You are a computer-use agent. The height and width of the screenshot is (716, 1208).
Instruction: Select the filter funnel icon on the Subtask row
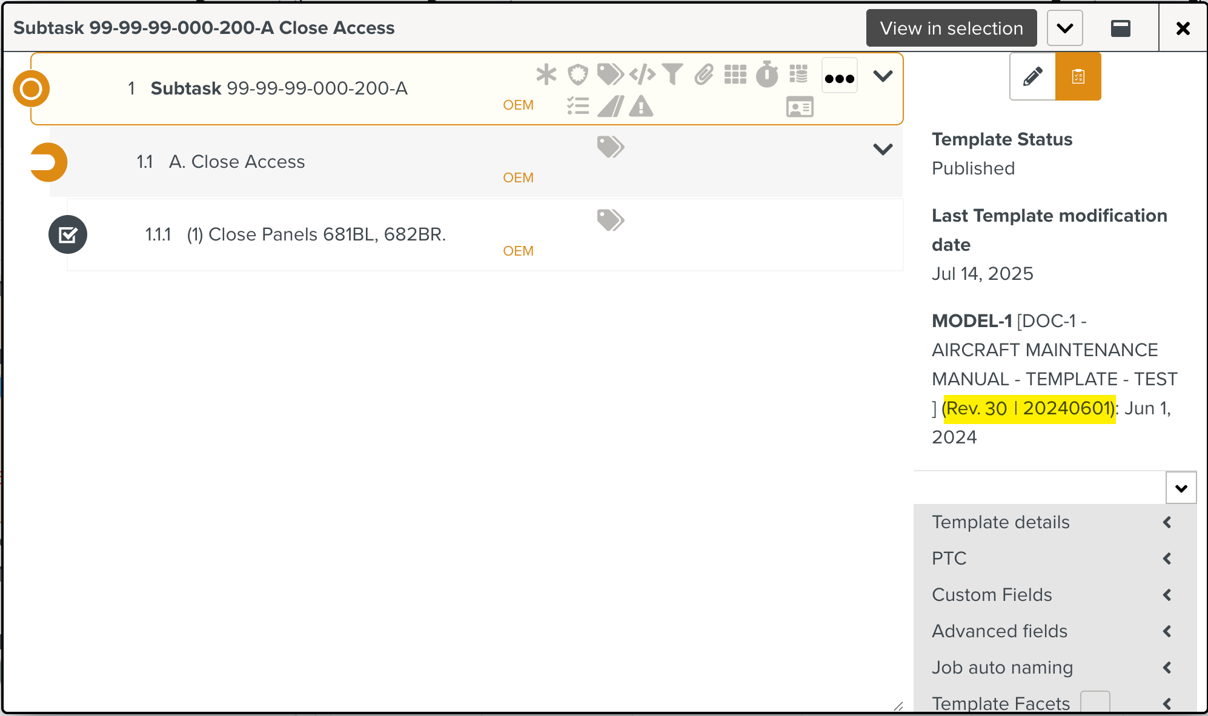coord(672,74)
